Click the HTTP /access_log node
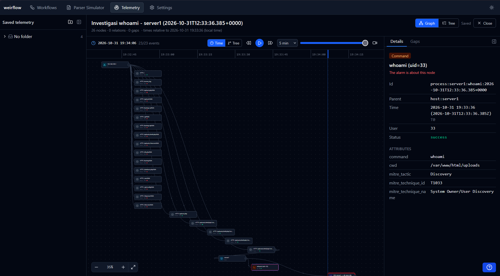500x276 pixels. pyautogui.click(x=148, y=82)
